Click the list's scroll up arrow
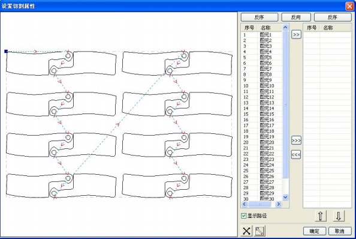 (285, 28)
